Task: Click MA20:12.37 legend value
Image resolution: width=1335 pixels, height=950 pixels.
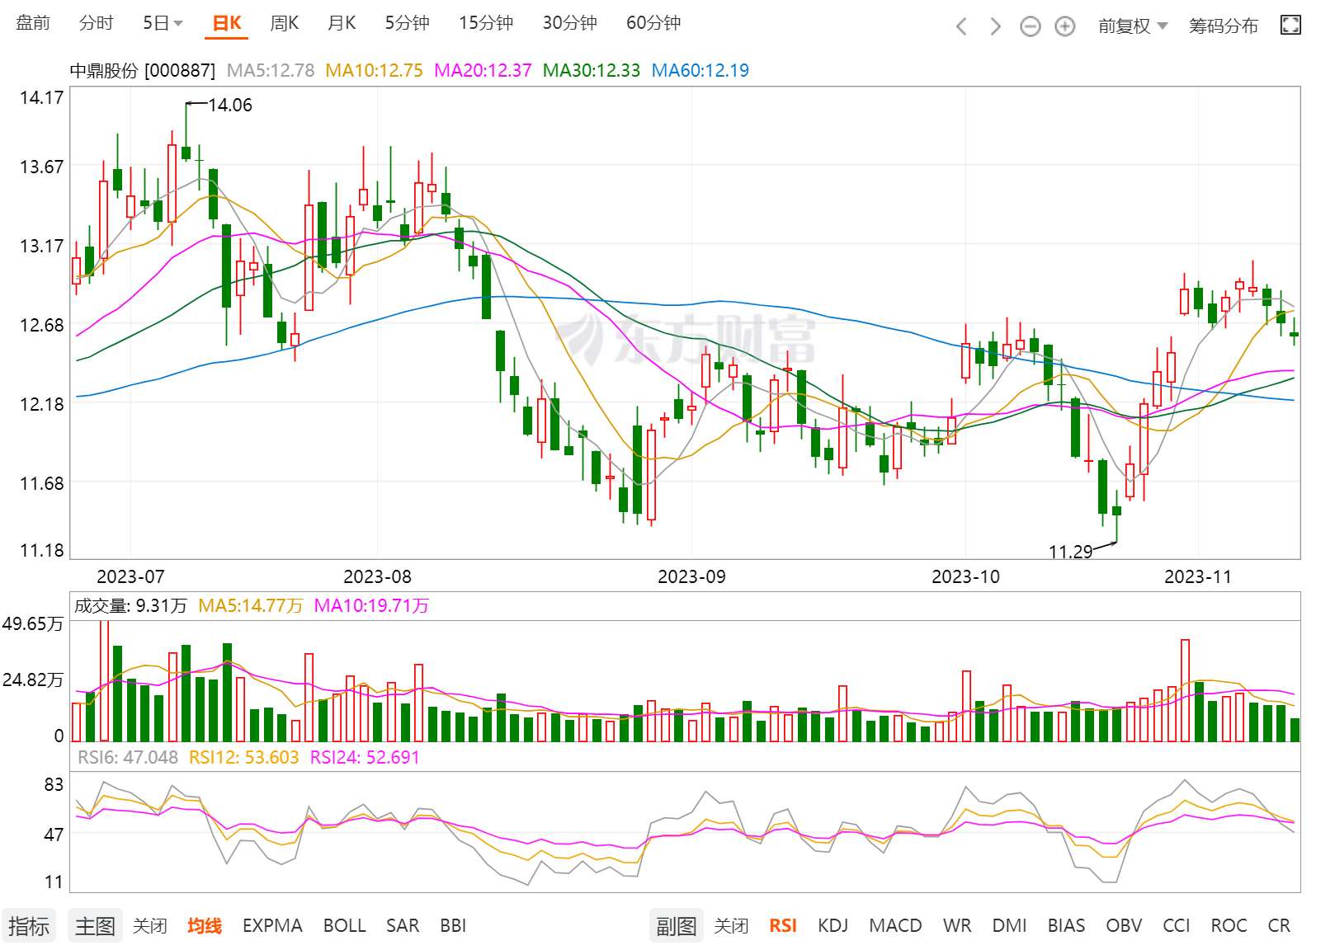Action: click(483, 71)
